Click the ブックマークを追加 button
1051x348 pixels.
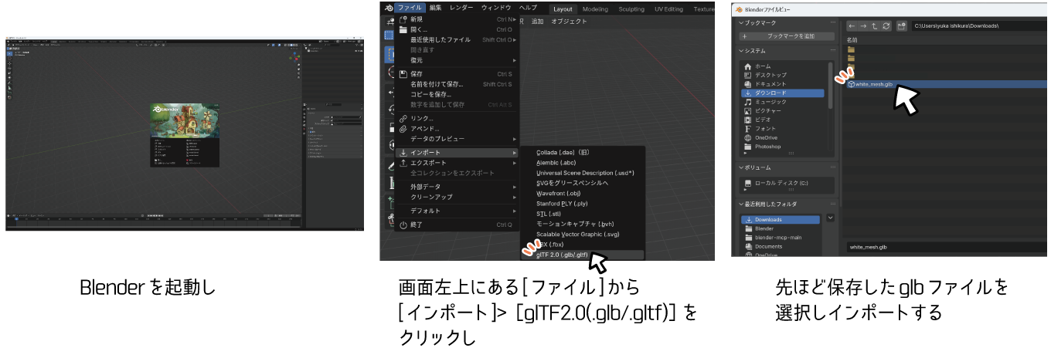pos(787,36)
